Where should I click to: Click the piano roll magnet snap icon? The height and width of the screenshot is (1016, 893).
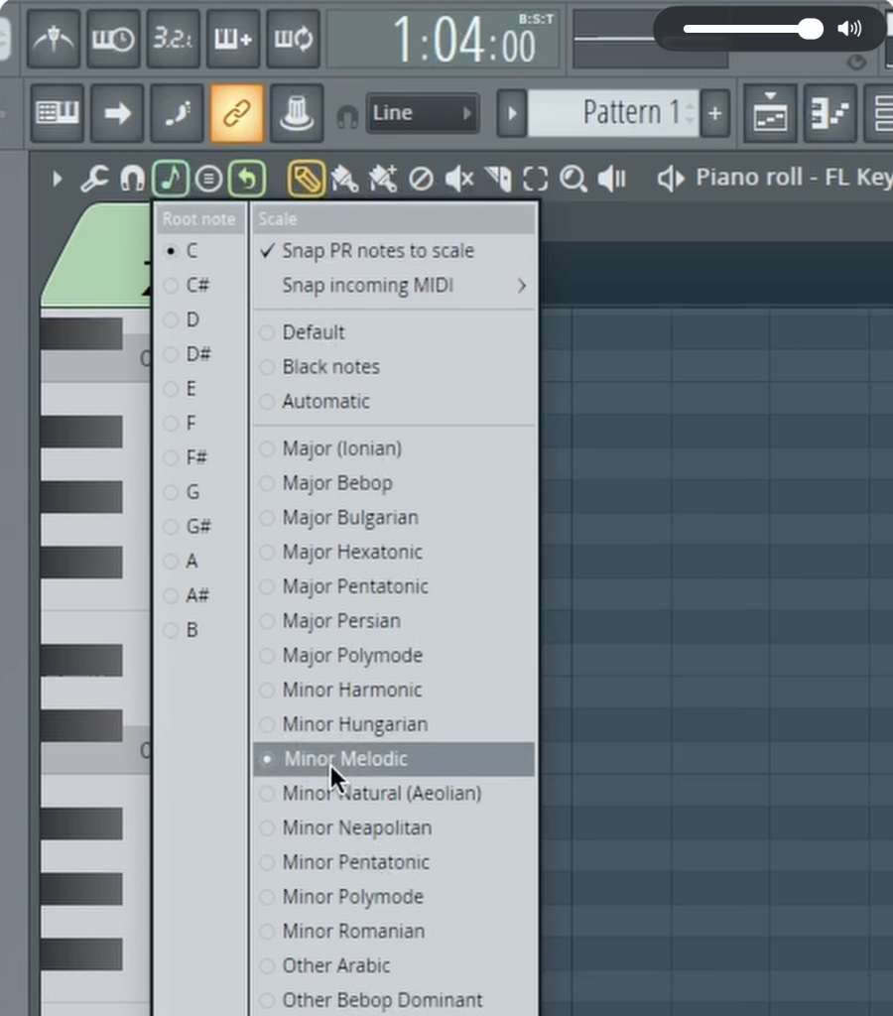pos(132,179)
